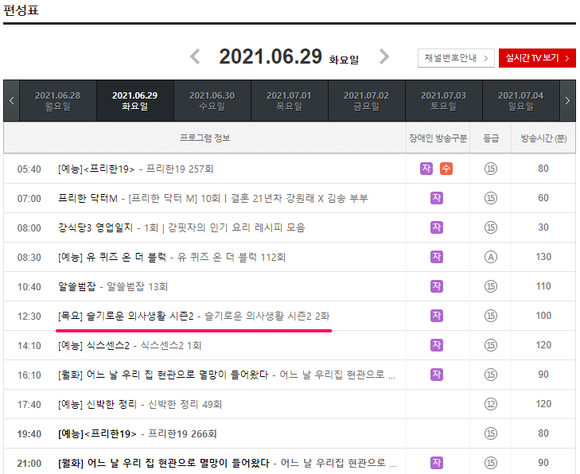Shift the date tab strip to earlier dates
Image resolution: width=580 pixels, height=474 pixels.
tap(11, 100)
